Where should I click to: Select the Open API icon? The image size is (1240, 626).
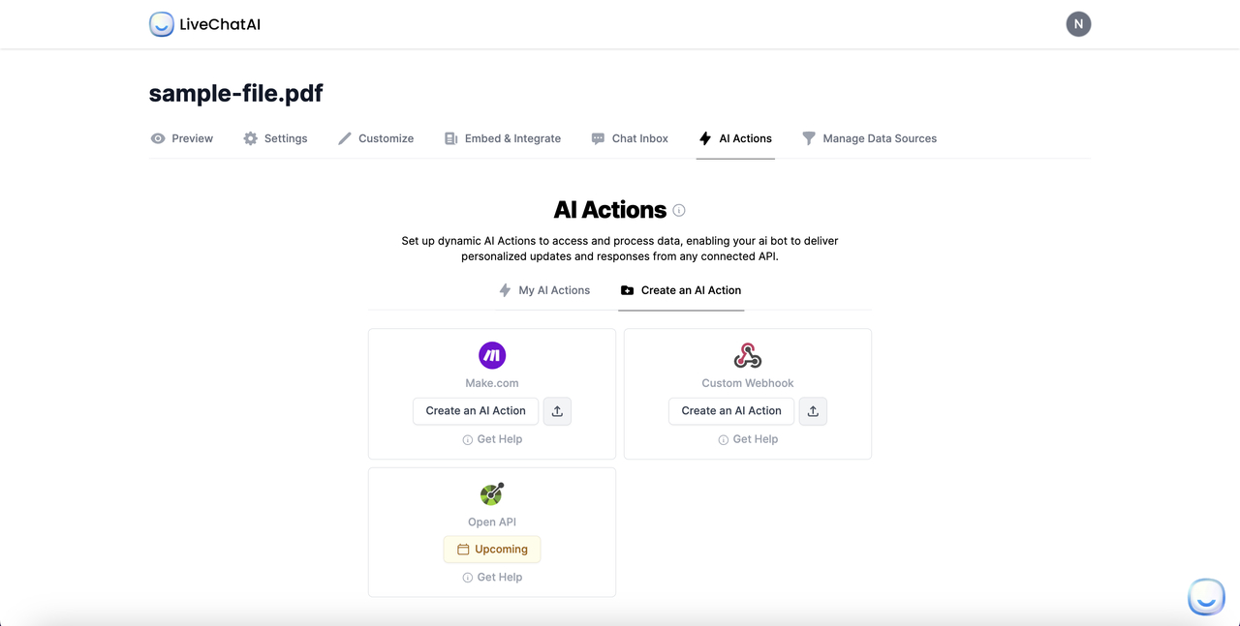point(491,494)
